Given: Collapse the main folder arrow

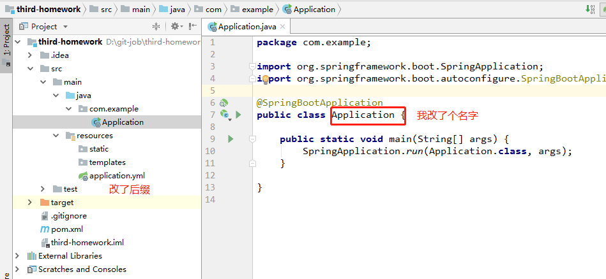Looking at the screenshot, I should coord(43,82).
